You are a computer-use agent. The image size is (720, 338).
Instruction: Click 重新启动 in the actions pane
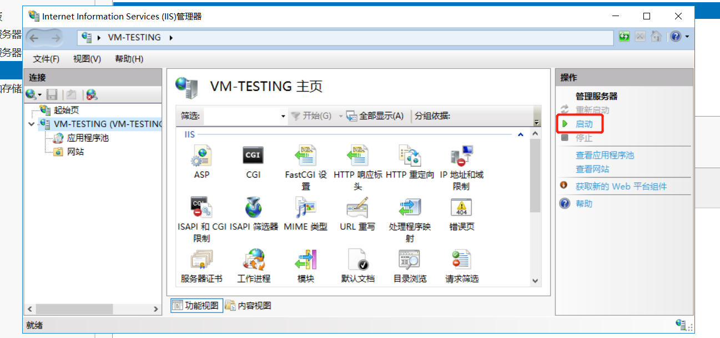[592, 110]
